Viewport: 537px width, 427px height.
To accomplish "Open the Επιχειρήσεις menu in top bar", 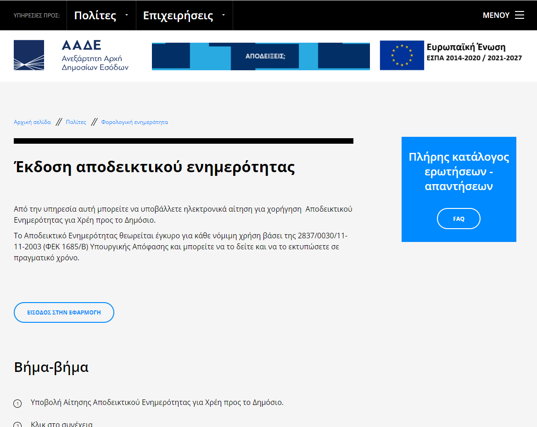I will click(178, 16).
